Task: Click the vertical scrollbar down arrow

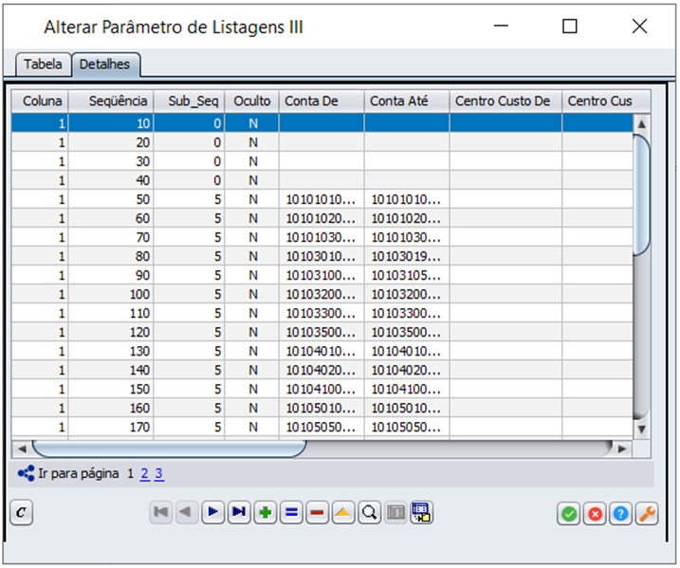Action: [641, 429]
